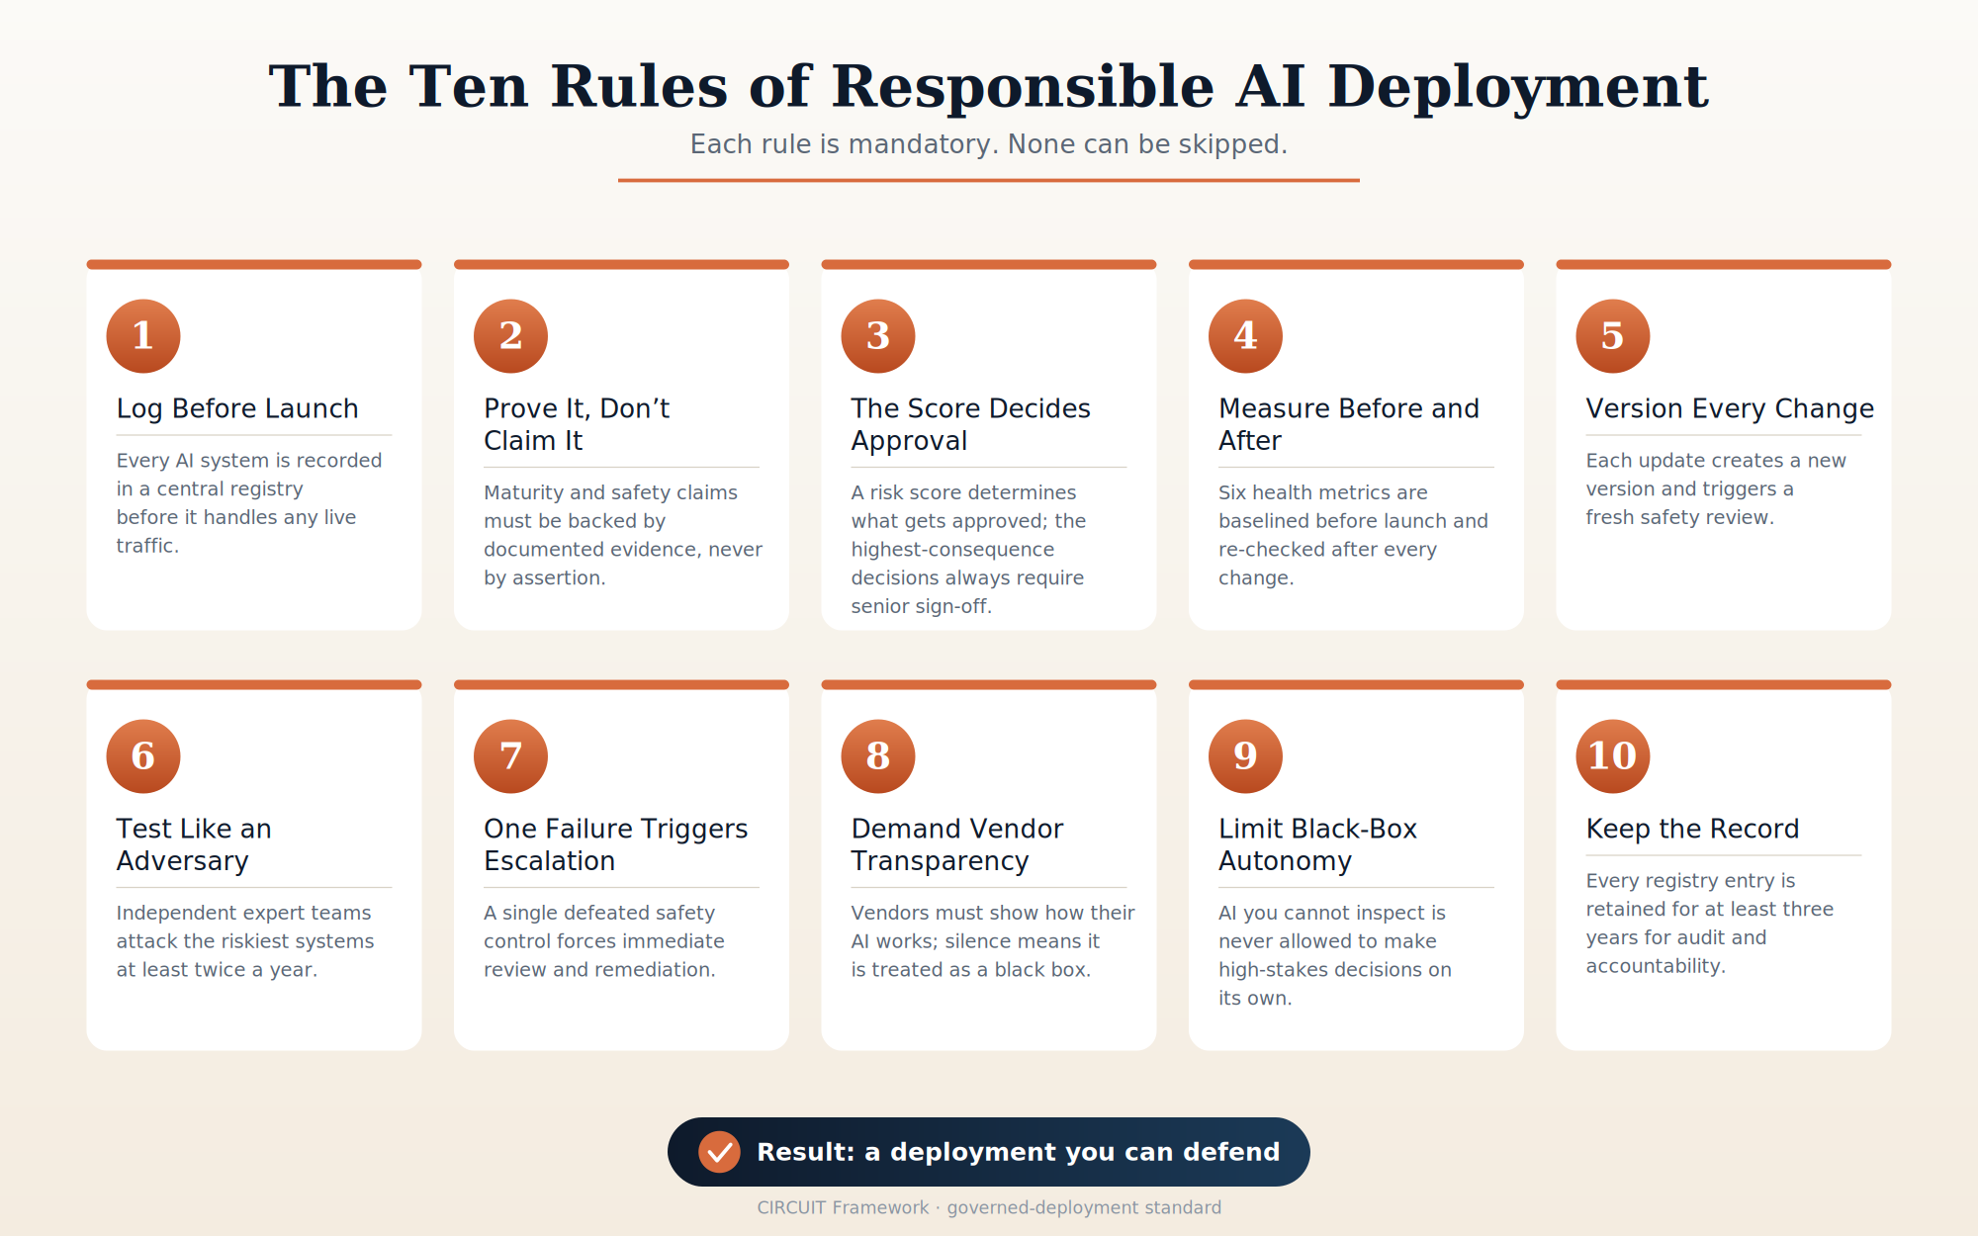Click the number 1 circle badge
The width and height of the screenshot is (1978, 1236).
pyautogui.click(x=143, y=336)
